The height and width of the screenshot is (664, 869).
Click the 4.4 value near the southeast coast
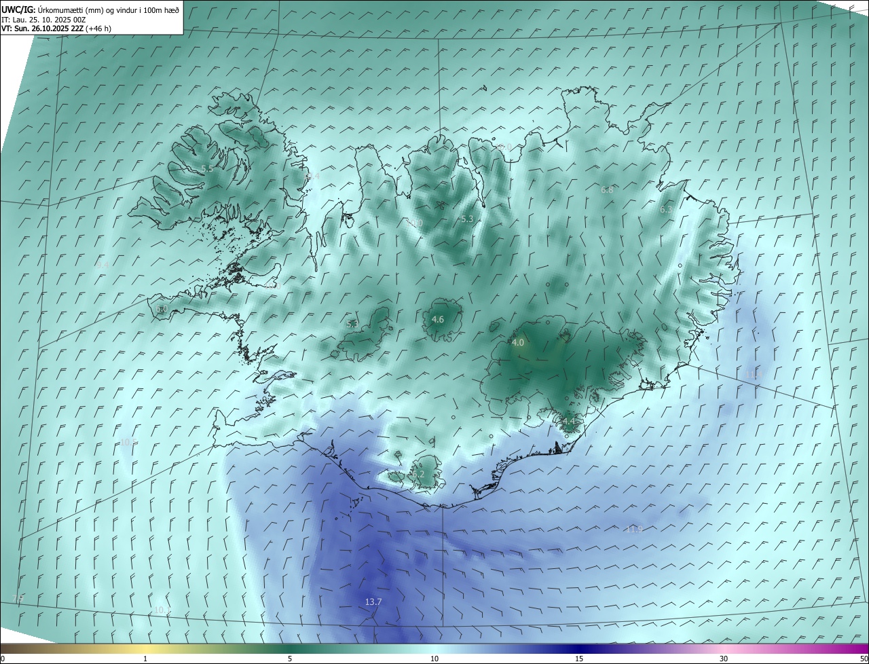pyautogui.click(x=569, y=422)
